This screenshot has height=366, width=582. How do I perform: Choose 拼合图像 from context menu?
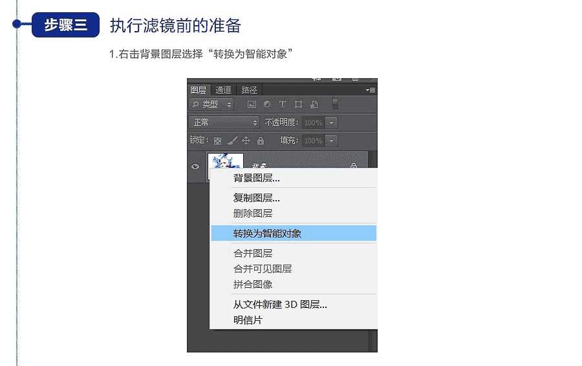pyautogui.click(x=293, y=285)
